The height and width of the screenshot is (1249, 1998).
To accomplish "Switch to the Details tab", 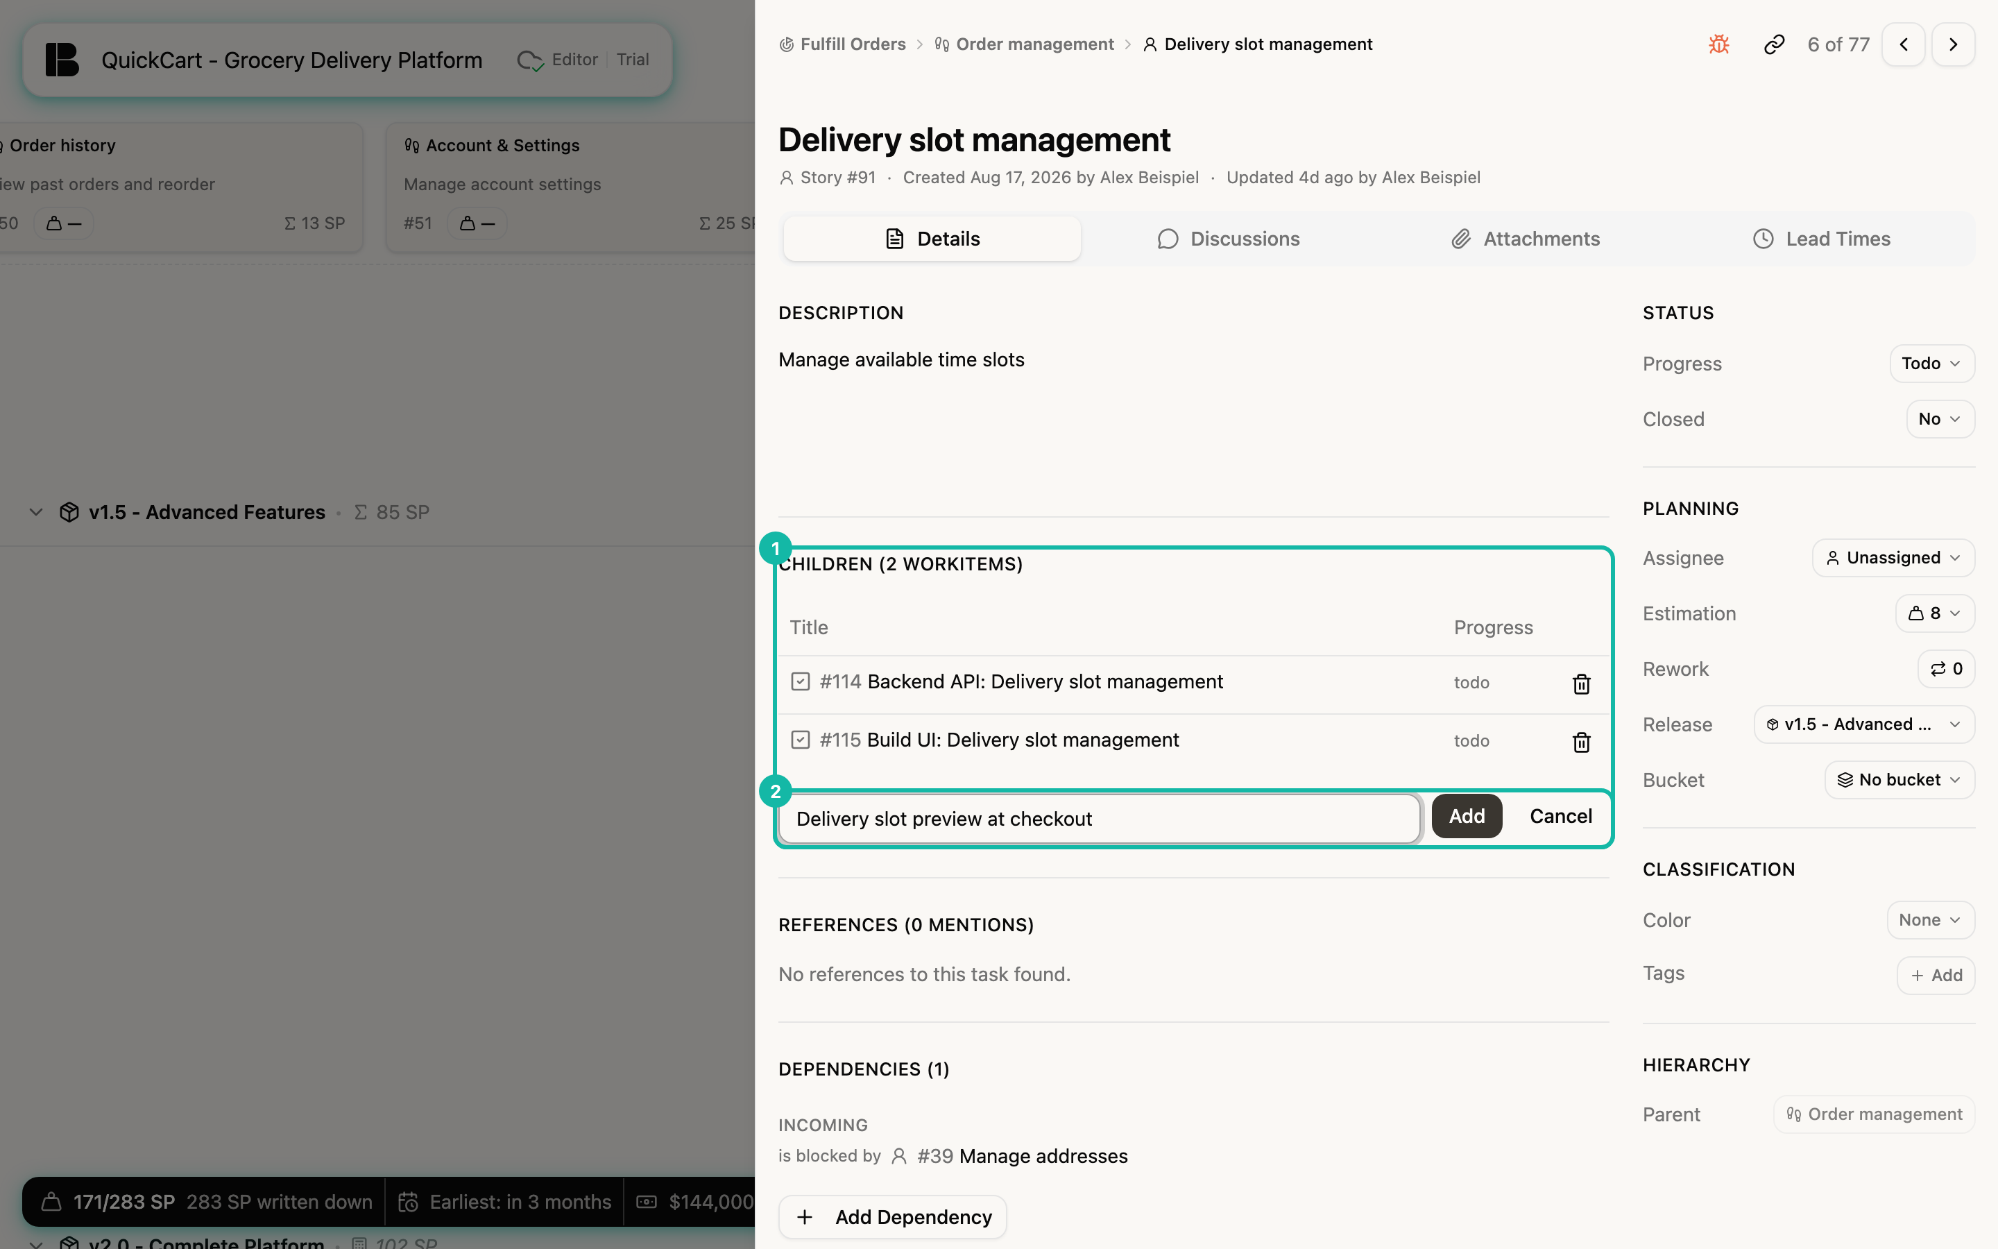I will coord(932,239).
